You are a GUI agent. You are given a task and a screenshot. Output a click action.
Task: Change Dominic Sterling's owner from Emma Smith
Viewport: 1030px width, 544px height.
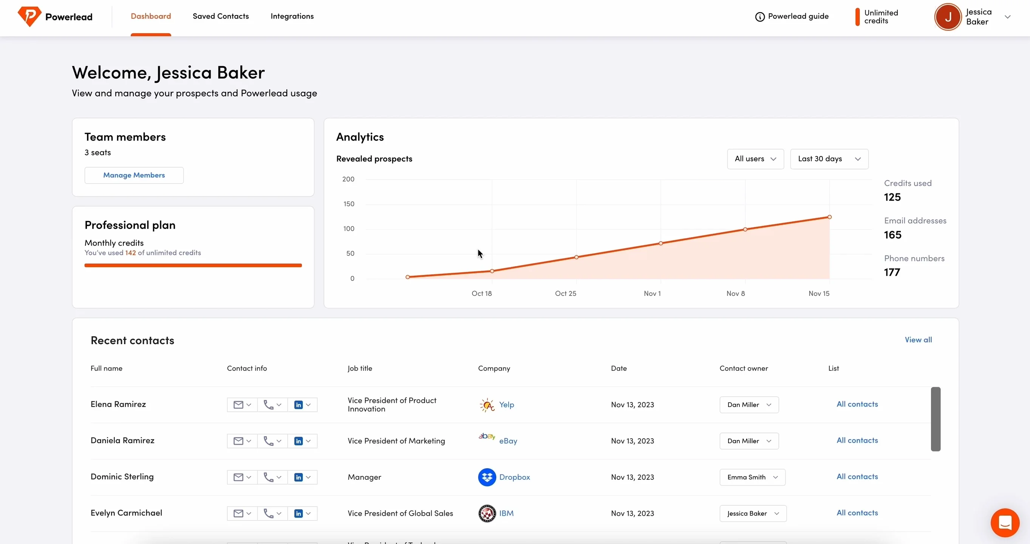[752, 477]
